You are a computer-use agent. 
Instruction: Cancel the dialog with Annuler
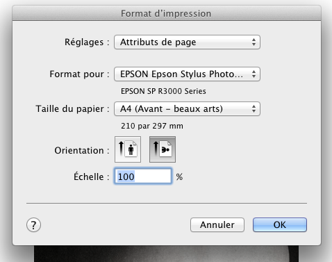click(x=217, y=224)
